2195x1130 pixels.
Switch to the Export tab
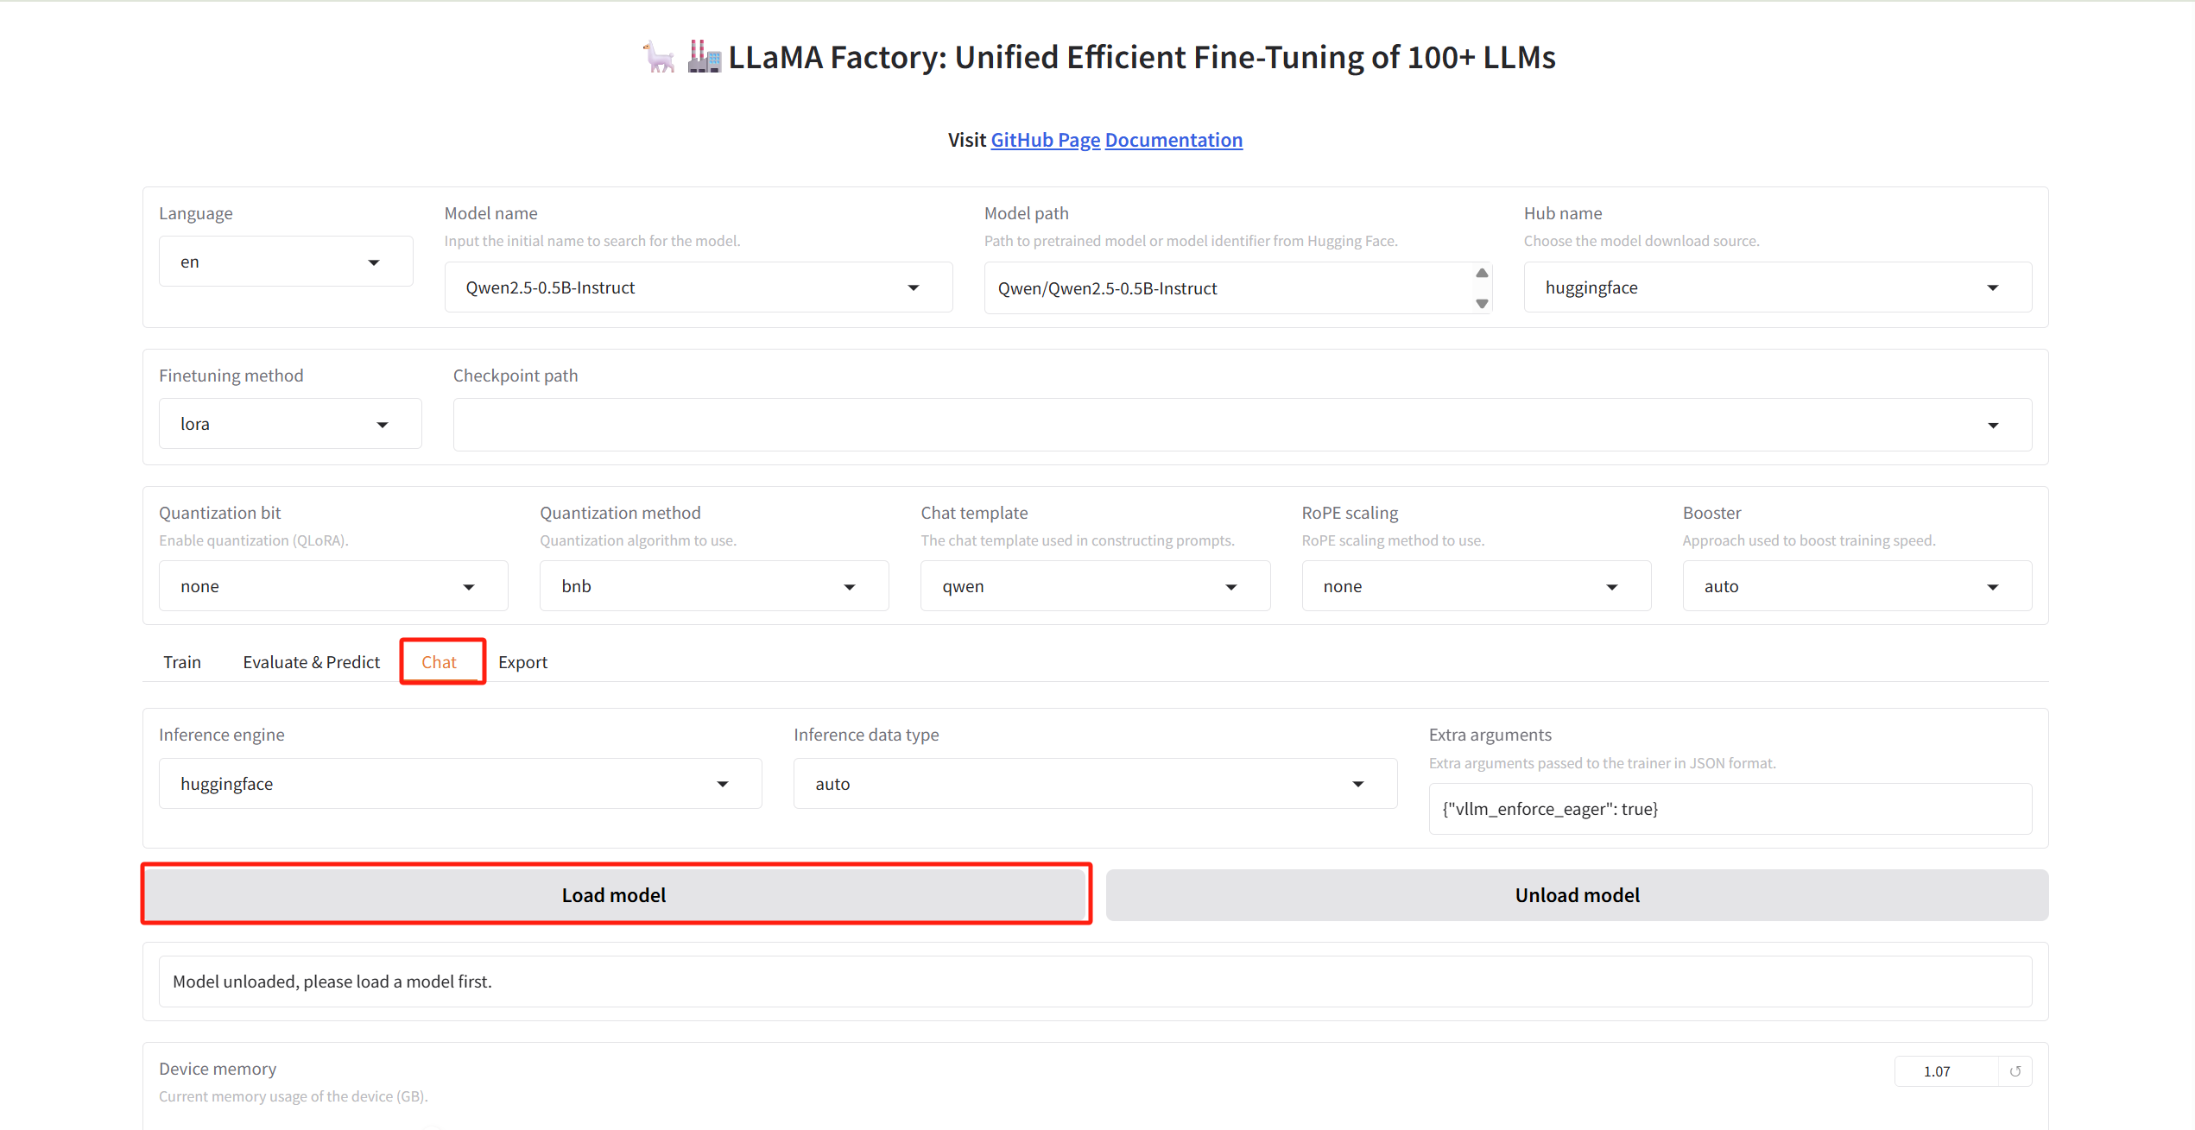tap(522, 662)
